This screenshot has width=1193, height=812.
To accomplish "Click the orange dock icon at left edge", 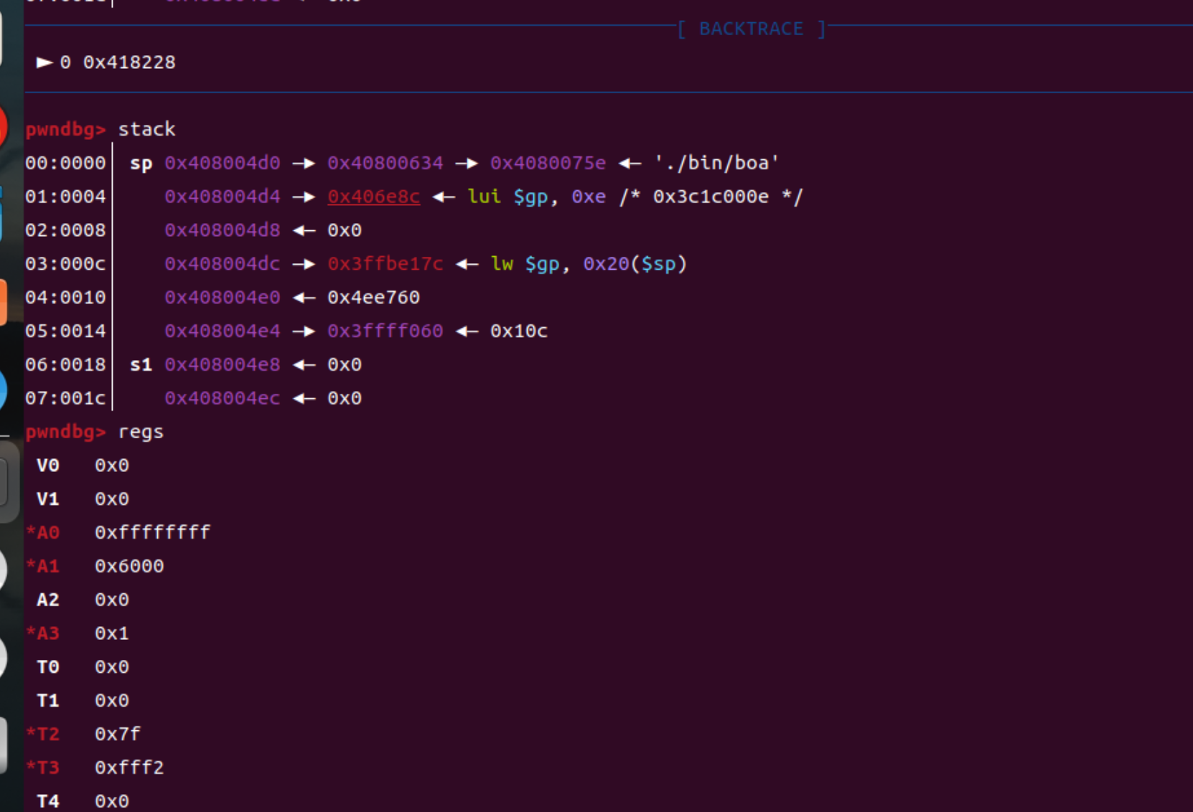I will point(3,302).
